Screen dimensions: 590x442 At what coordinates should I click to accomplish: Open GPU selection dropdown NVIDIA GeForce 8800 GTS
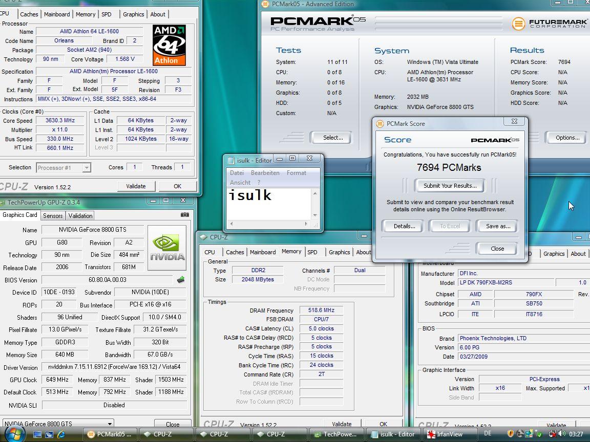(58, 424)
